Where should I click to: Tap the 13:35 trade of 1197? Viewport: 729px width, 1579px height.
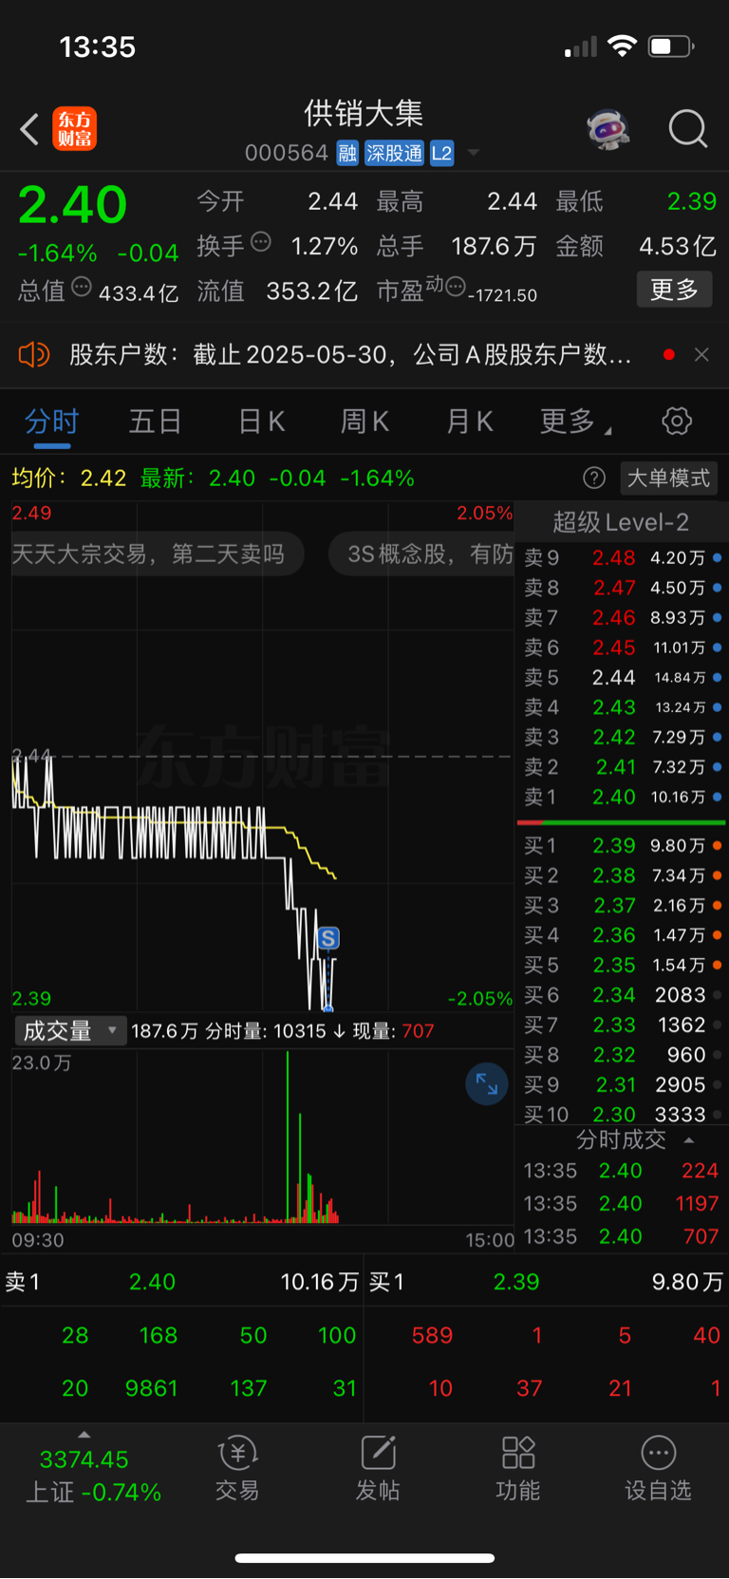tap(621, 1203)
